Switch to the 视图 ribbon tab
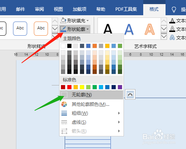The width and height of the screenshot is (186, 149). point(58,9)
